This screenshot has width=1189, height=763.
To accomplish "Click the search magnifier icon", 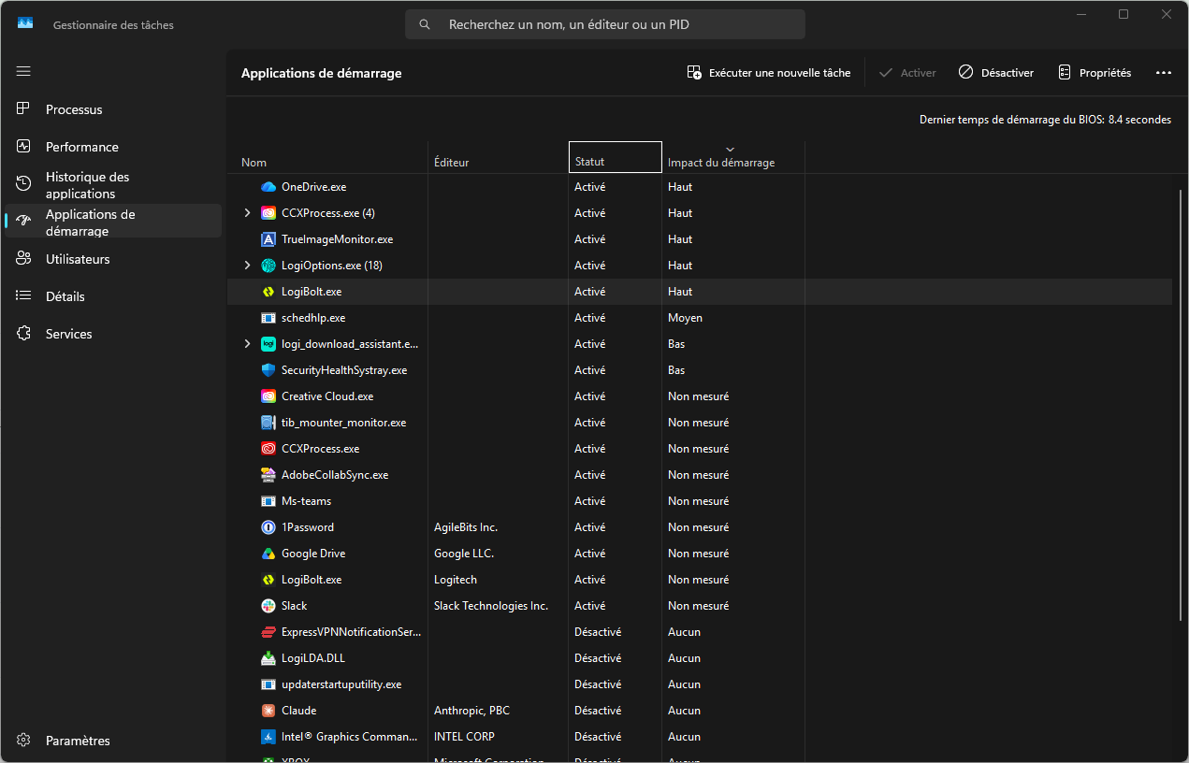I will pos(425,24).
